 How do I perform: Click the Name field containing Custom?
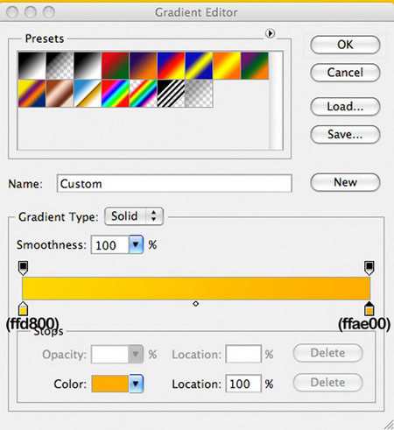(174, 183)
